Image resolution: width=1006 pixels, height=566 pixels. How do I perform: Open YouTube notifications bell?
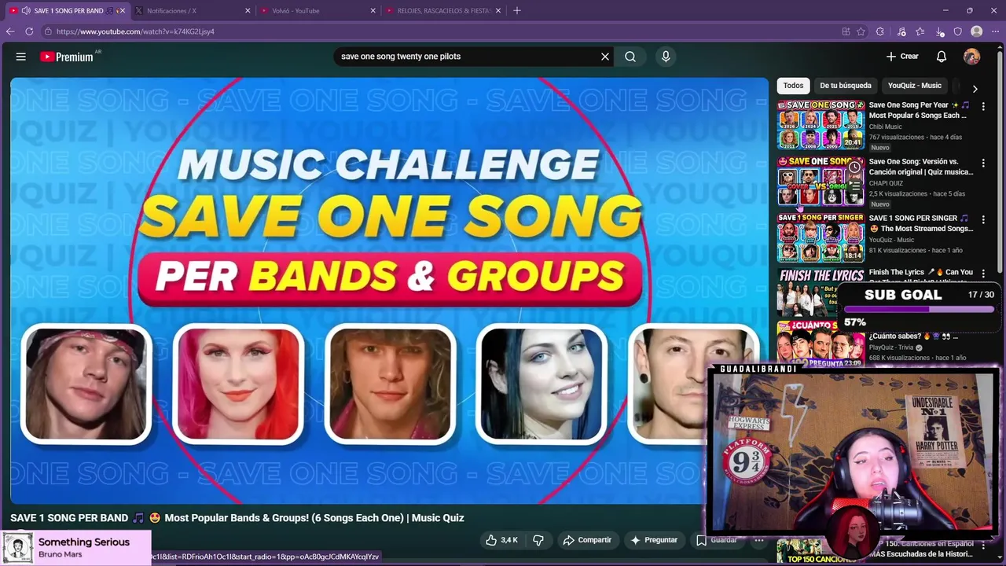[942, 57]
